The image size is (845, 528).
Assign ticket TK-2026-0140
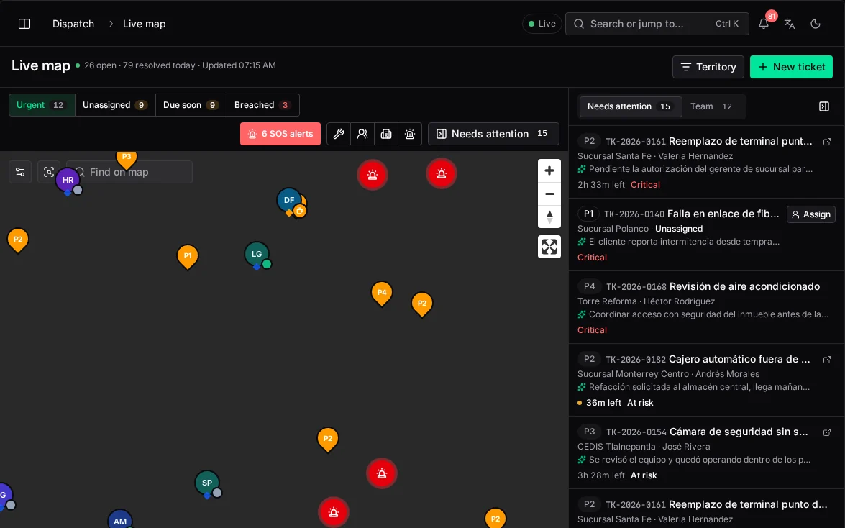[x=811, y=214]
